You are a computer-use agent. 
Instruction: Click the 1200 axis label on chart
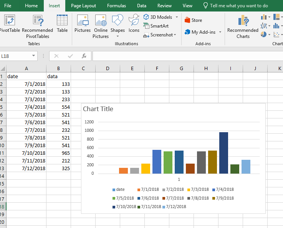(x=89, y=122)
